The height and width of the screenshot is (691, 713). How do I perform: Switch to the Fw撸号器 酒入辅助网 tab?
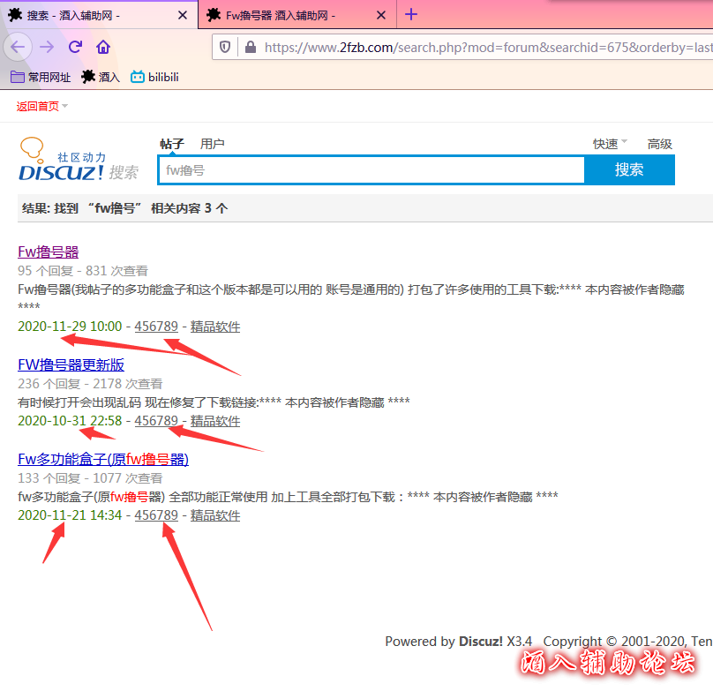click(297, 15)
